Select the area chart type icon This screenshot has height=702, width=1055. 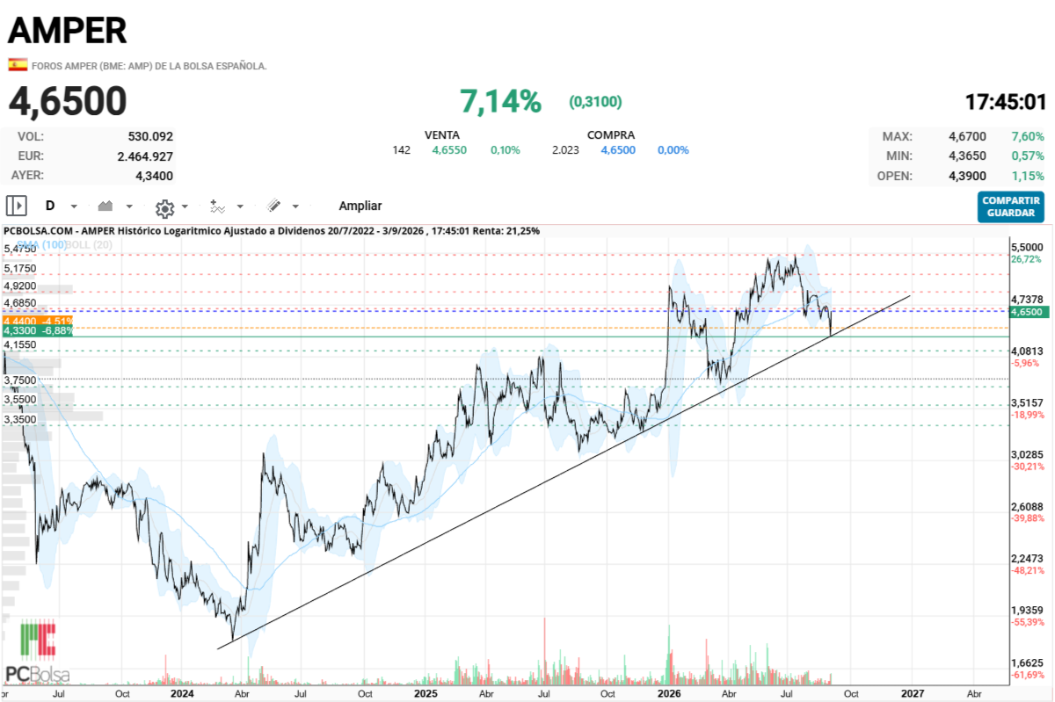pos(105,206)
